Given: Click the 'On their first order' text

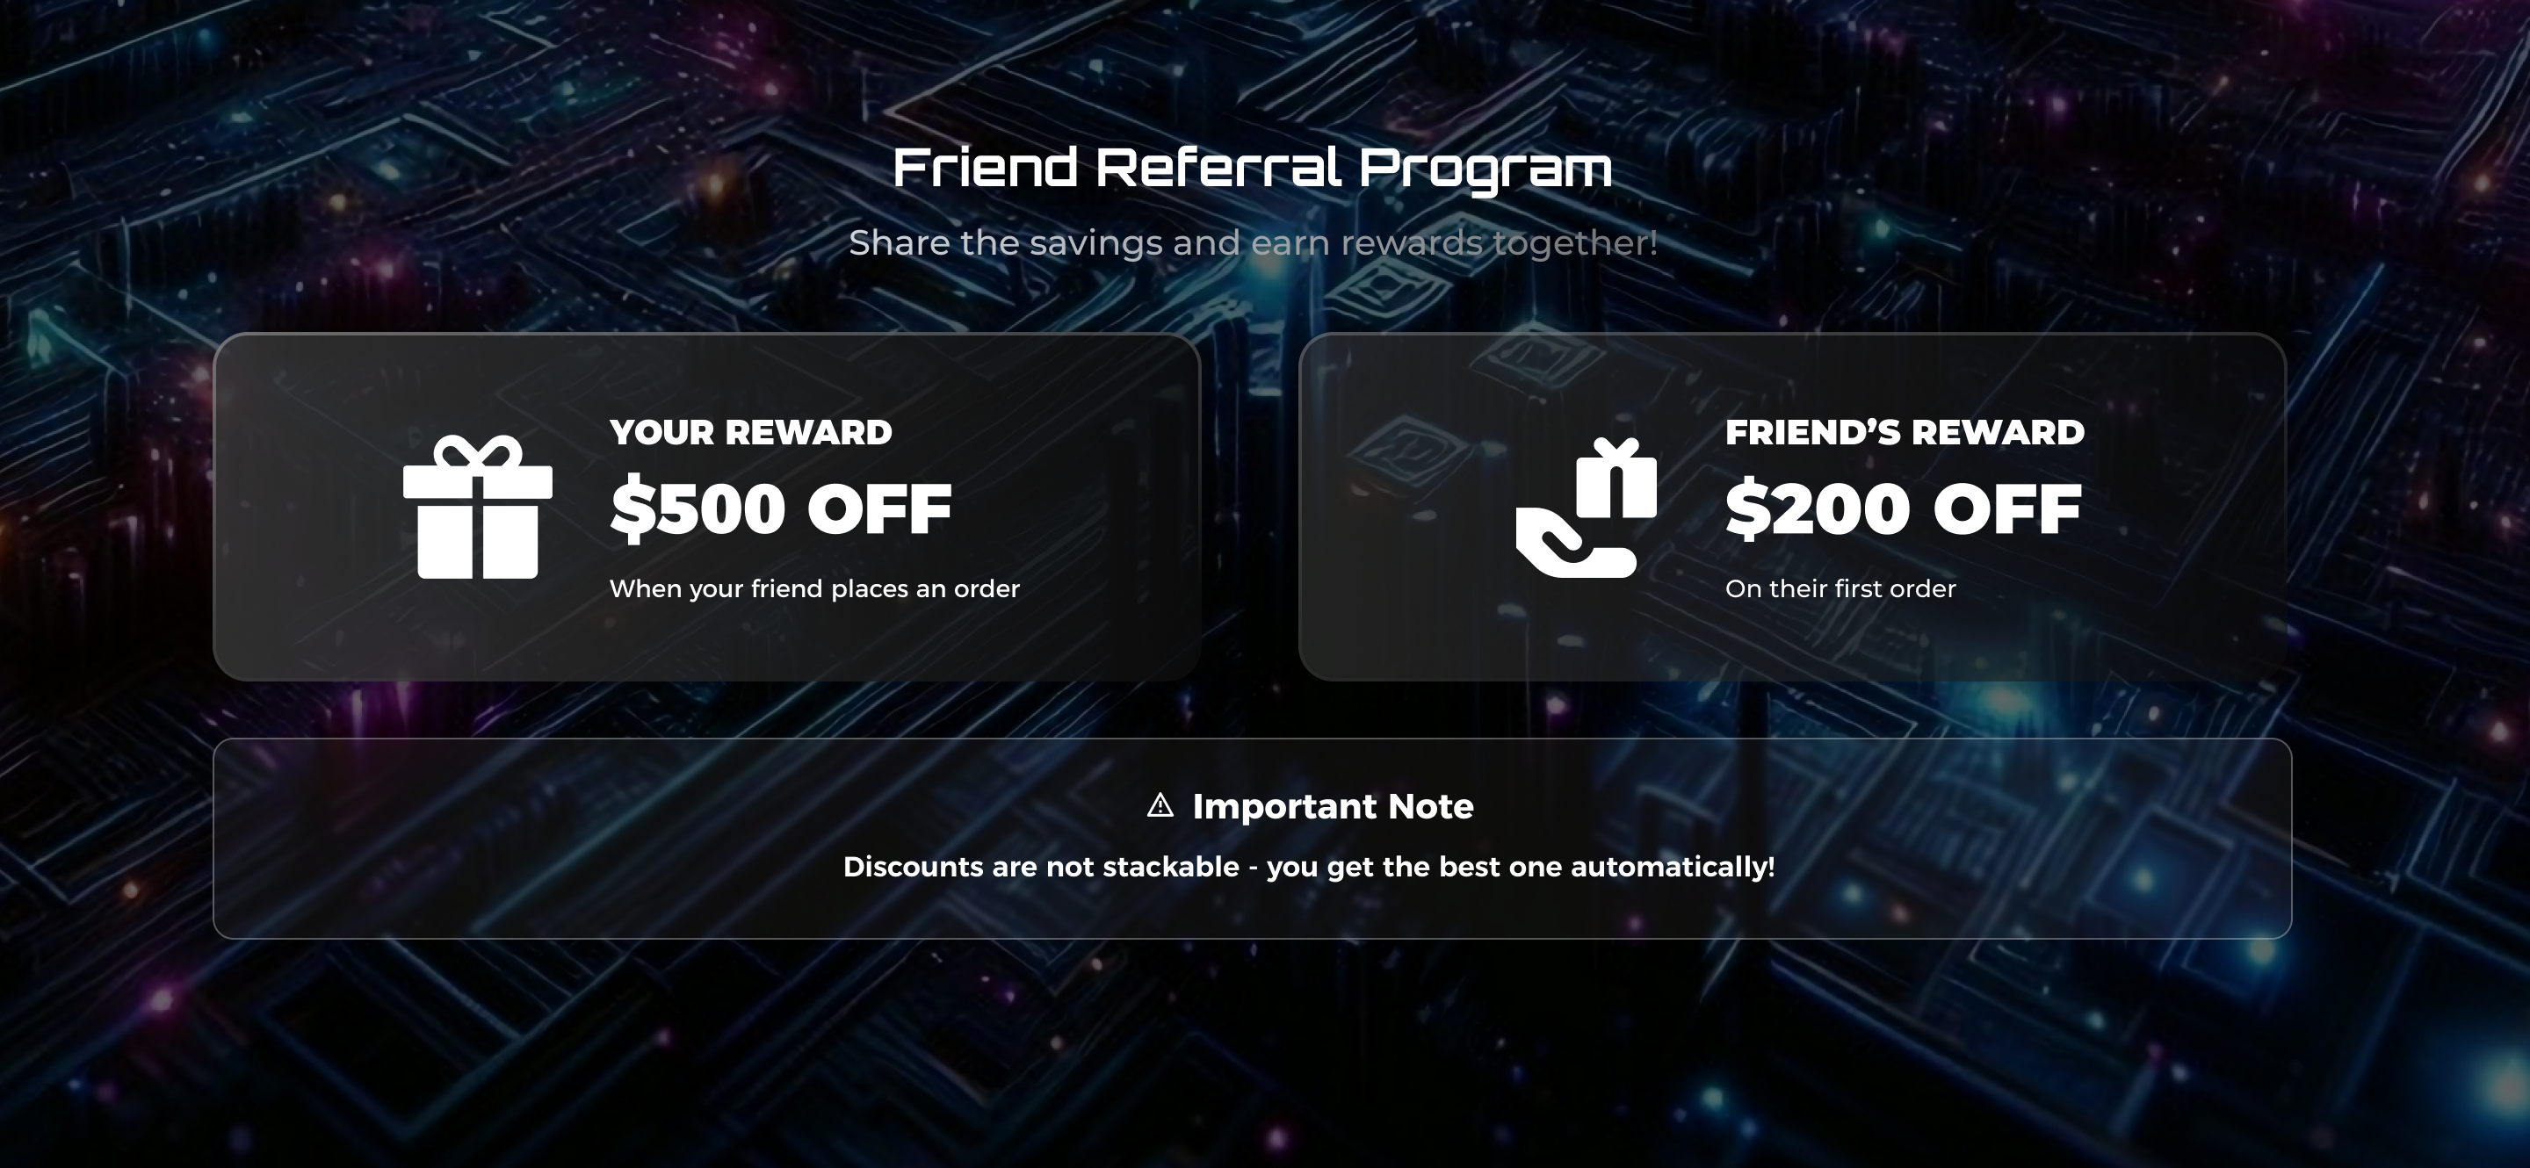Looking at the screenshot, I should click(x=1840, y=589).
